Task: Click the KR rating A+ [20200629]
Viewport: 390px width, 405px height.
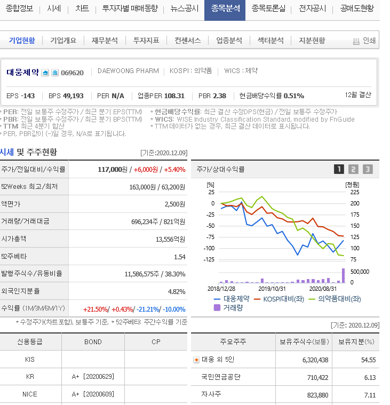Action: [x=93, y=377]
